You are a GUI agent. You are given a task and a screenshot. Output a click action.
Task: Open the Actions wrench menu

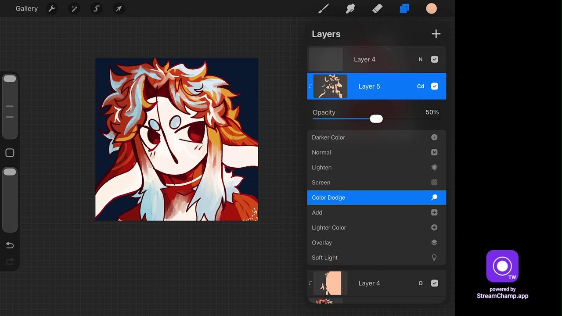pyautogui.click(x=52, y=9)
